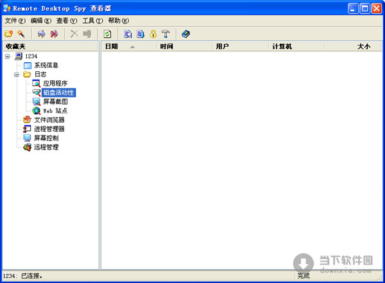The image size is (385, 283).
Task: Sort by the 大小 column header
Action: [x=353, y=46]
